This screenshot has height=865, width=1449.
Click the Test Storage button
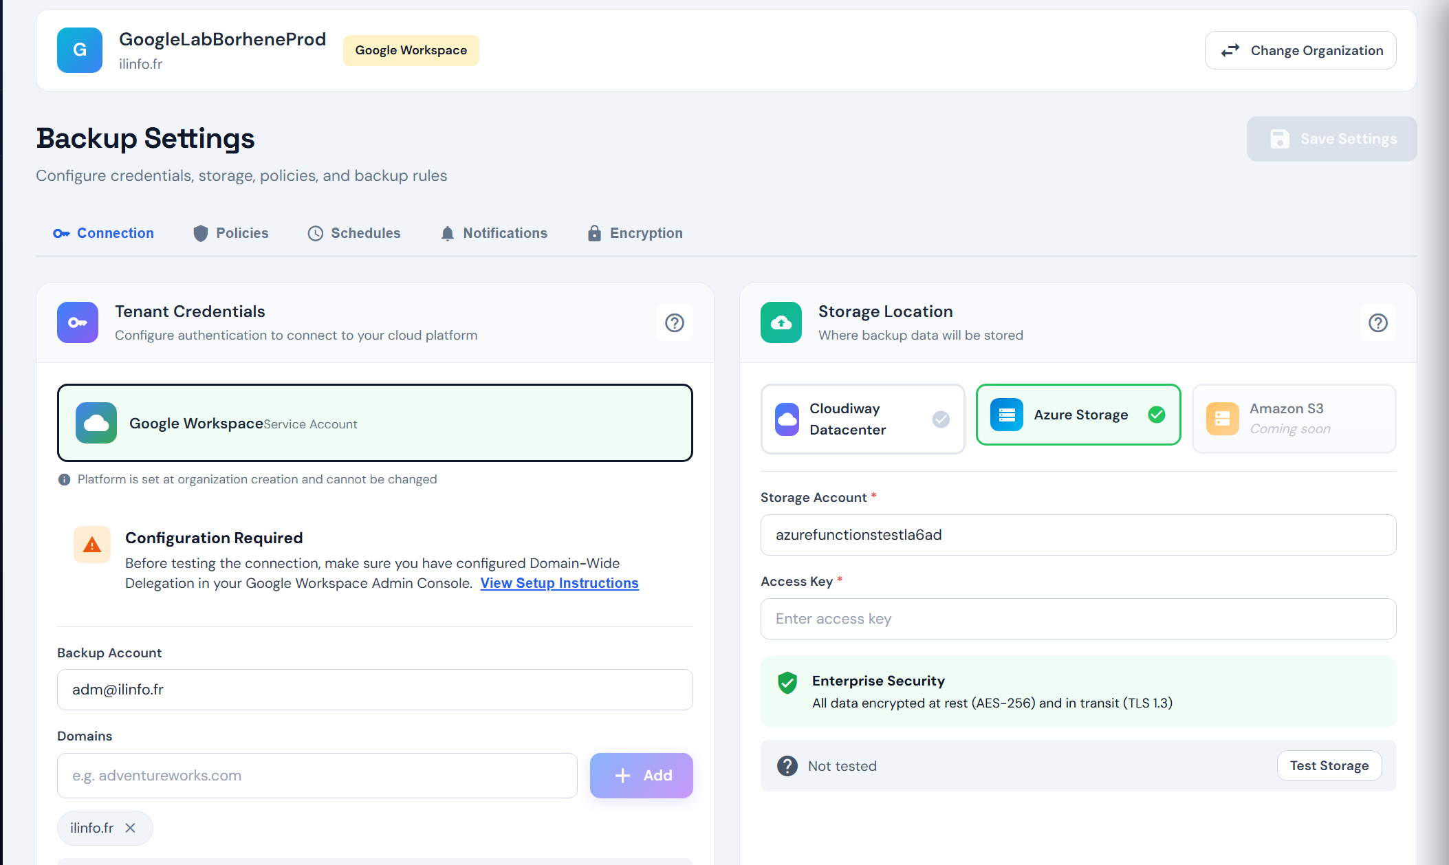tap(1329, 766)
